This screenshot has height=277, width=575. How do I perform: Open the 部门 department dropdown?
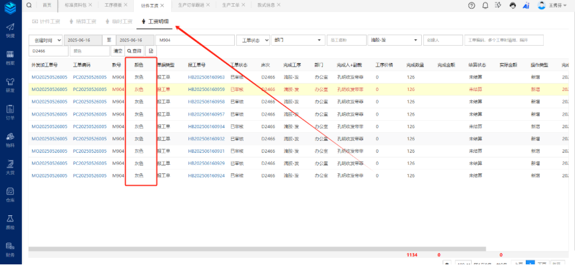pyautogui.click(x=297, y=39)
